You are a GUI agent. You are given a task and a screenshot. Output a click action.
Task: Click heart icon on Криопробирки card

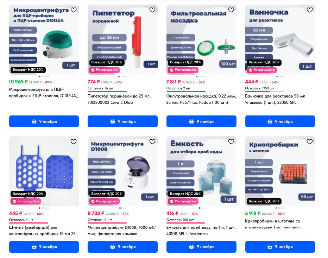pyautogui.click(x=310, y=141)
